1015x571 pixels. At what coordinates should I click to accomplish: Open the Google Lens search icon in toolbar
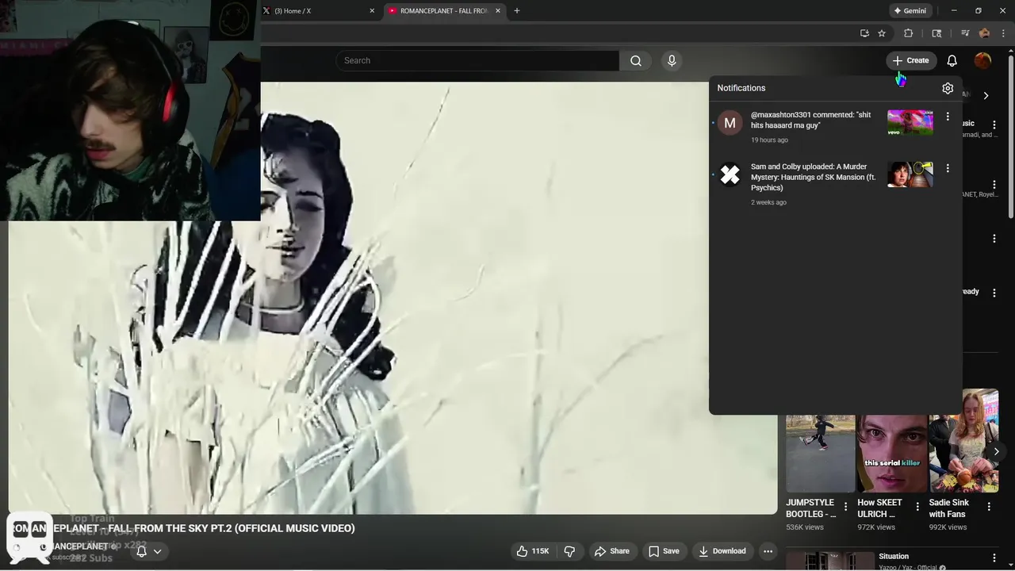pyautogui.click(x=936, y=33)
